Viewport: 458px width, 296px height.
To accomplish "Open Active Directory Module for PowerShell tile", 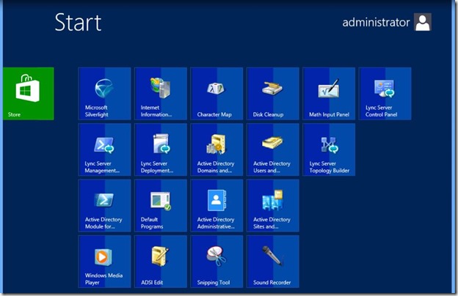I will point(104,206).
